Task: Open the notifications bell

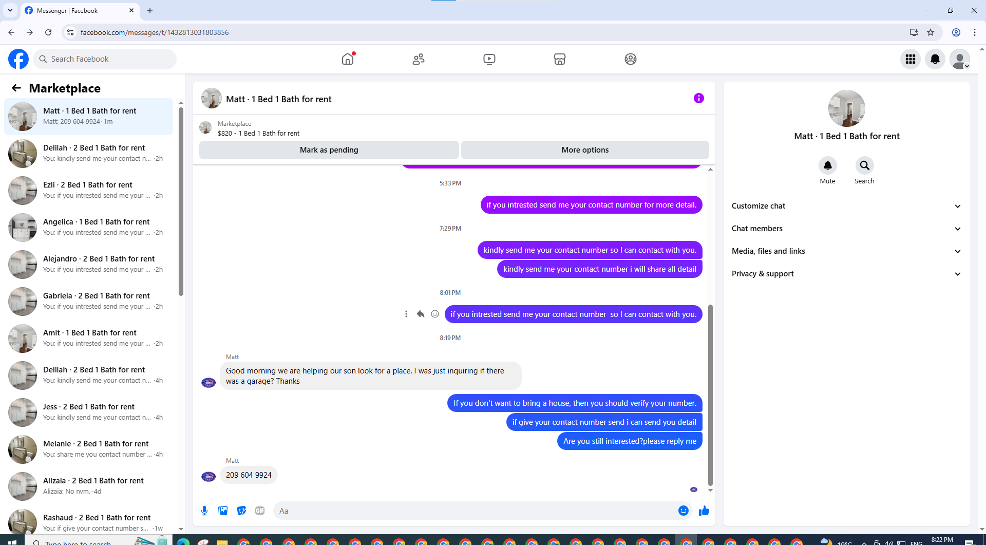Action: pyautogui.click(x=935, y=59)
